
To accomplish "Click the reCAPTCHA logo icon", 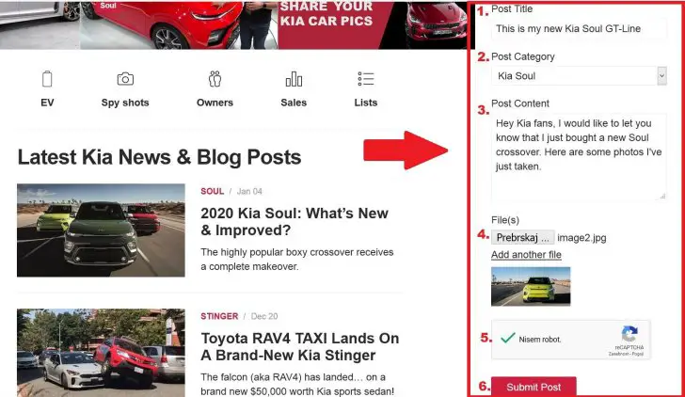I will (629, 334).
